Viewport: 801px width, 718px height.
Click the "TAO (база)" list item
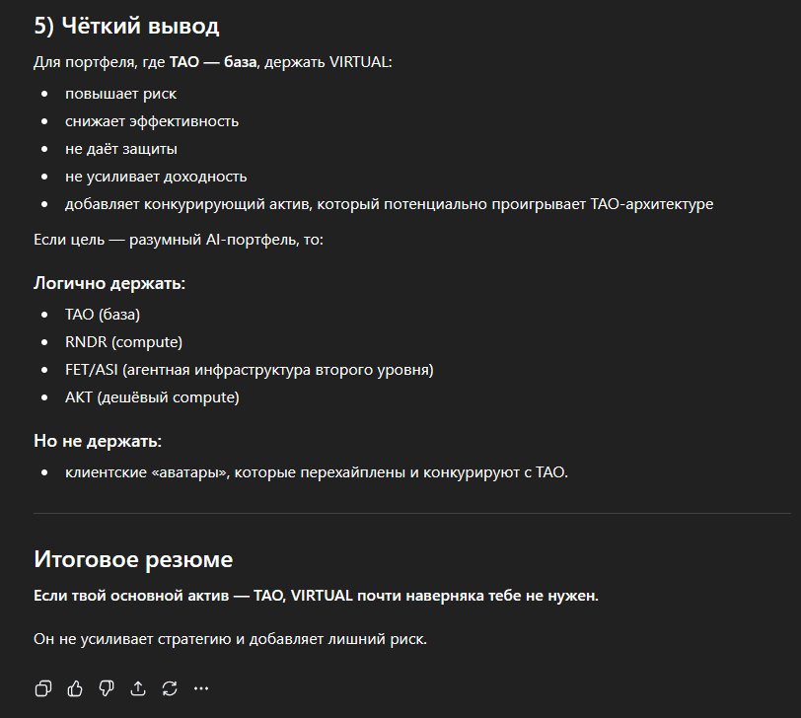103,315
